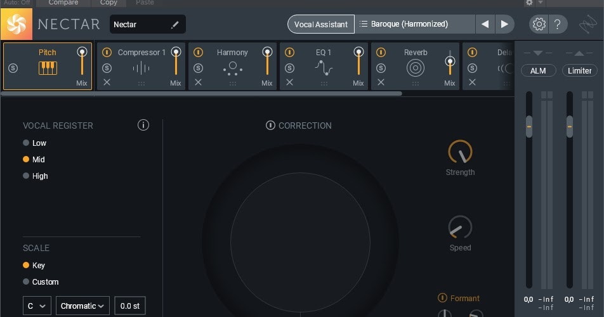Bypass the EQ 1 module

point(289,53)
